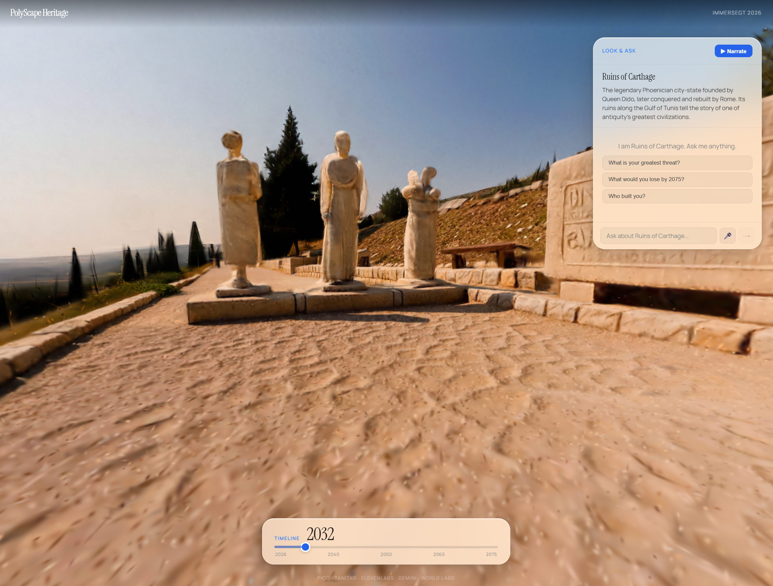Click the LOOK & ASK panel label
Image resolution: width=773 pixels, height=586 pixels.
coord(618,51)
